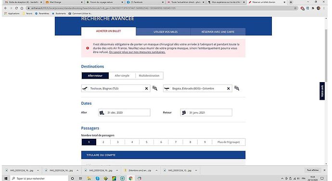Choose 2 passengers
Screen dimensions: 332x181
(x=103, y=142)
